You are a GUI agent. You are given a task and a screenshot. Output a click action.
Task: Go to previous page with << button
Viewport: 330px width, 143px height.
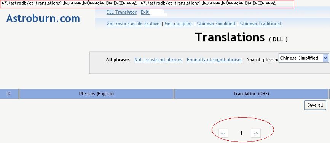click(223, 133)
